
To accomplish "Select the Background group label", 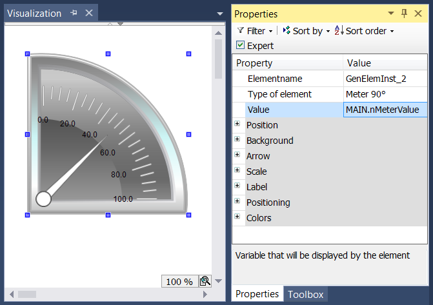I will pos(270,141).
